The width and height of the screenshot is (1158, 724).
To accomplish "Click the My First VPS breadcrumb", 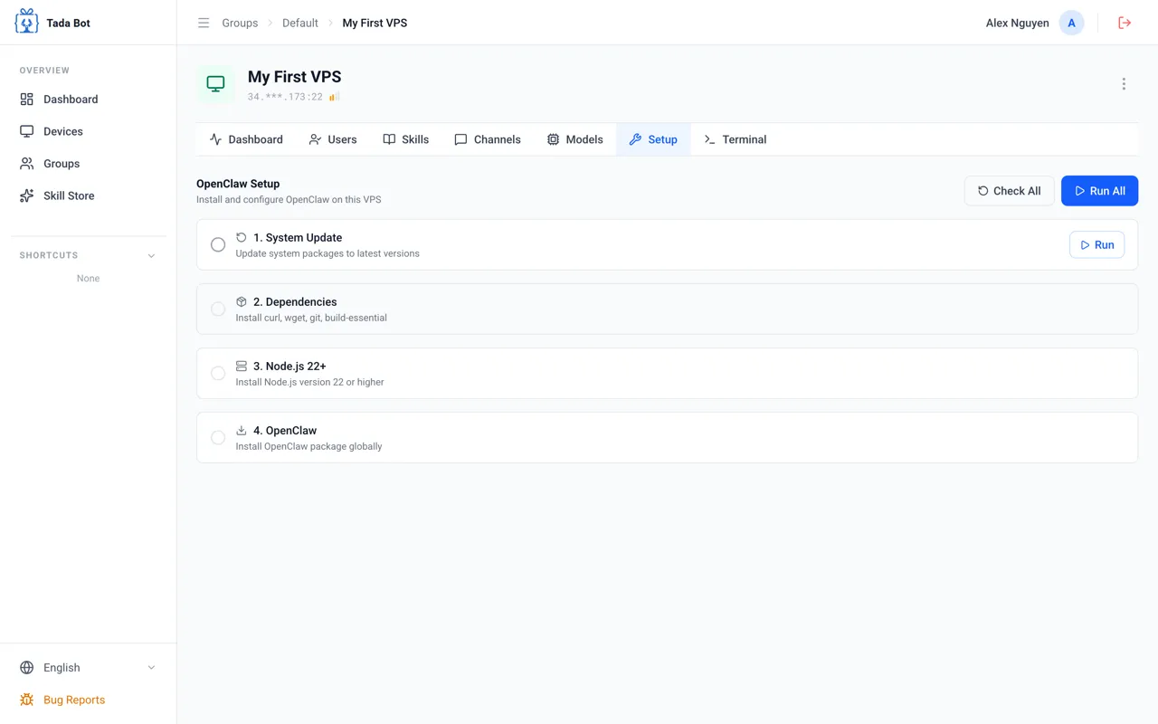I will 375,23.
